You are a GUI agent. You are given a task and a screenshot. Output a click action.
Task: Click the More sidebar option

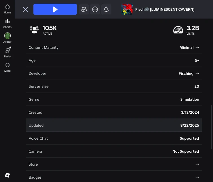coord(7,67)
